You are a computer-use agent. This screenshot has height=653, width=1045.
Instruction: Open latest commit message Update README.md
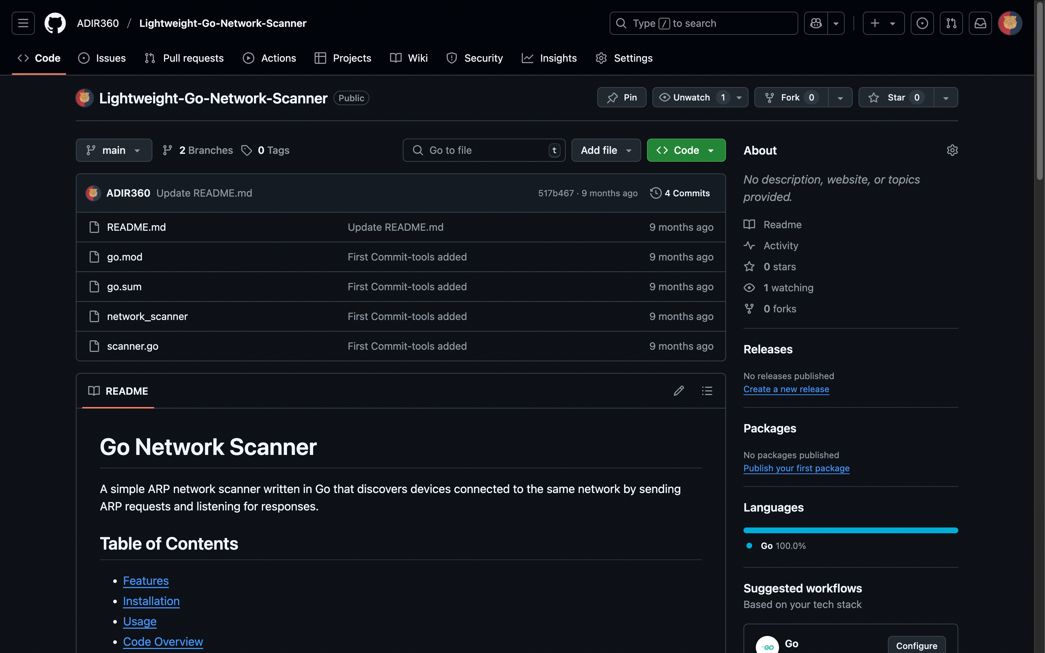tap(204, 193)
